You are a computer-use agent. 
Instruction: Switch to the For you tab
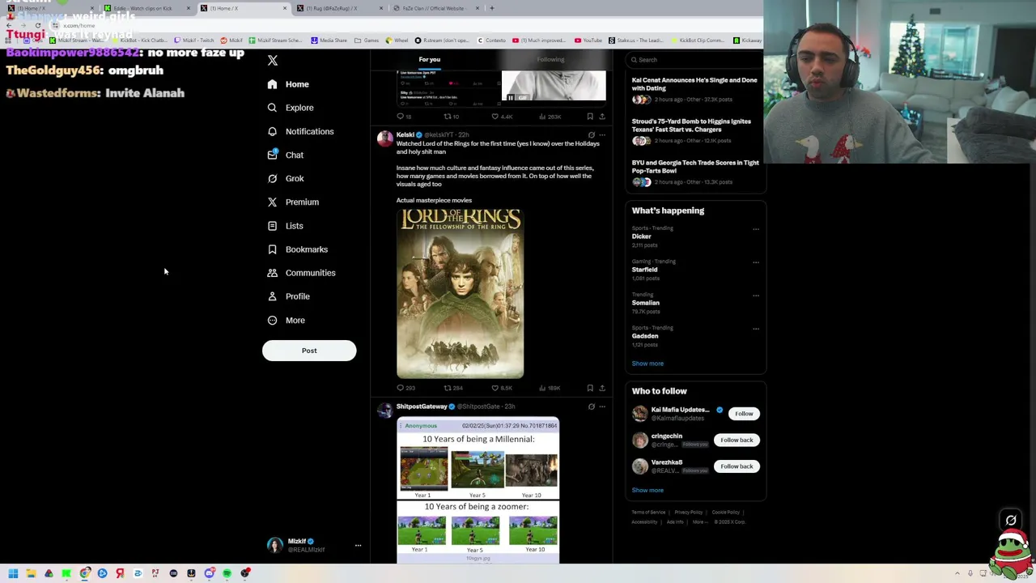click(x=430, y=59)
